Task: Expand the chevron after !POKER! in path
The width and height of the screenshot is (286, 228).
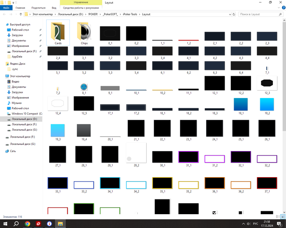Action: coord(100,14)
